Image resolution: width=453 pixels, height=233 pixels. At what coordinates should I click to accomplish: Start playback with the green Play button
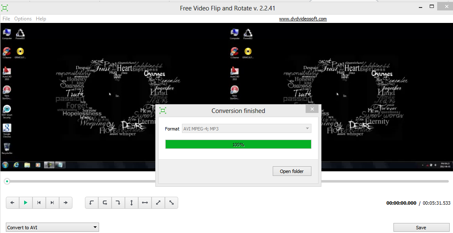click(x=26, y=203)
